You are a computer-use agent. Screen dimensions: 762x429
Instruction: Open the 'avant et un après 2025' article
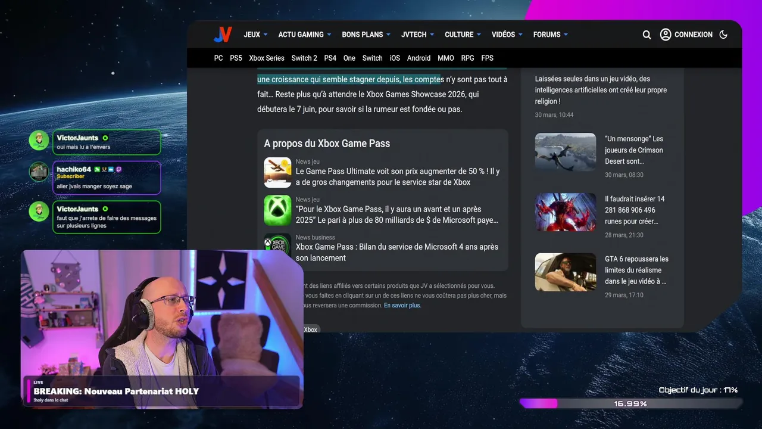coord(397,214)
